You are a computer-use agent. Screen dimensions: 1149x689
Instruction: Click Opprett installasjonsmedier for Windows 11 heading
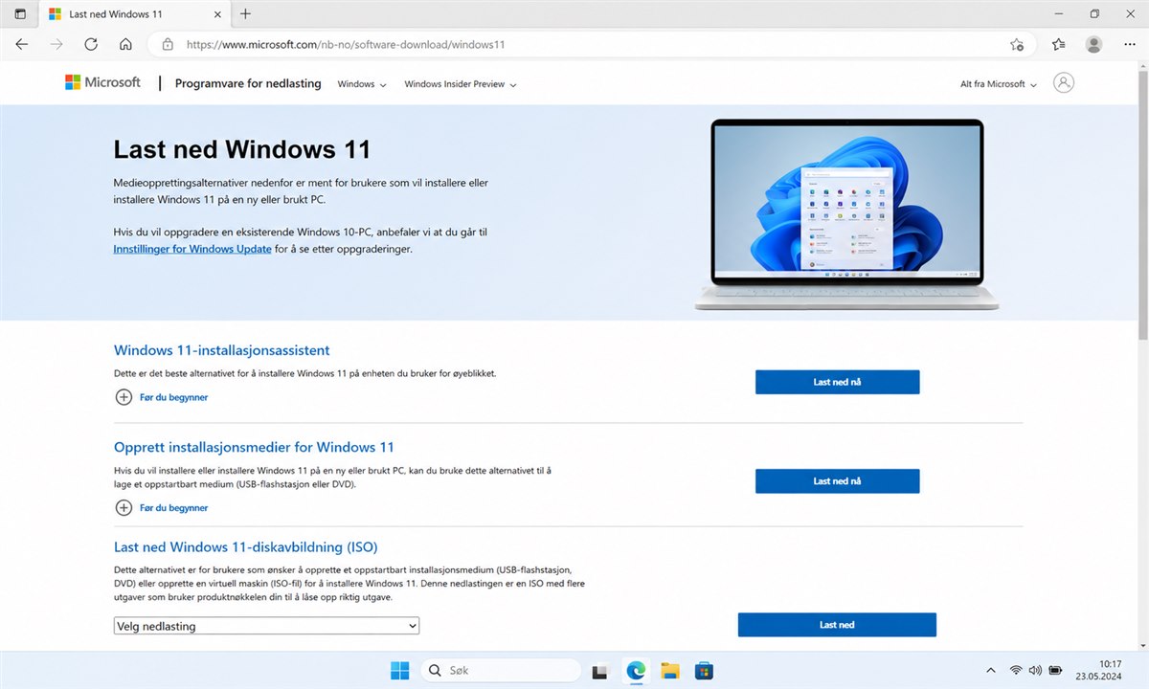point(254,447)
